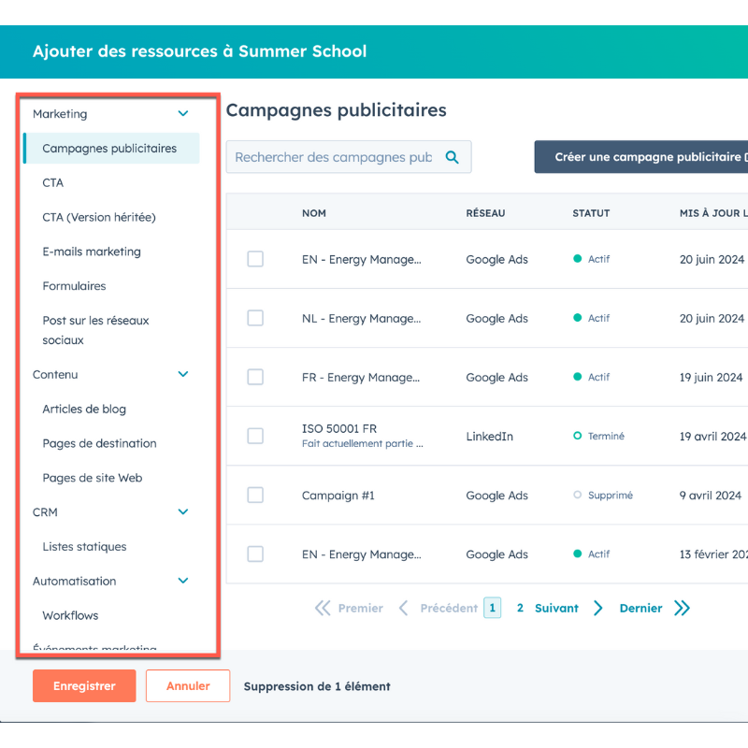This screenshot has height=748, width=748.
Task: Click the previous page chevron icon
Action: 404,608
